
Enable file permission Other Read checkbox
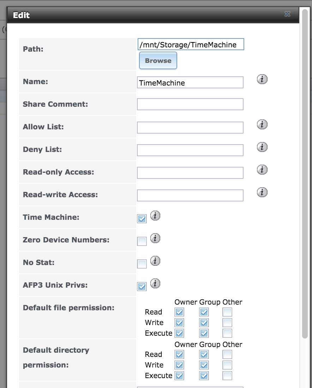(x=227, y=312)
